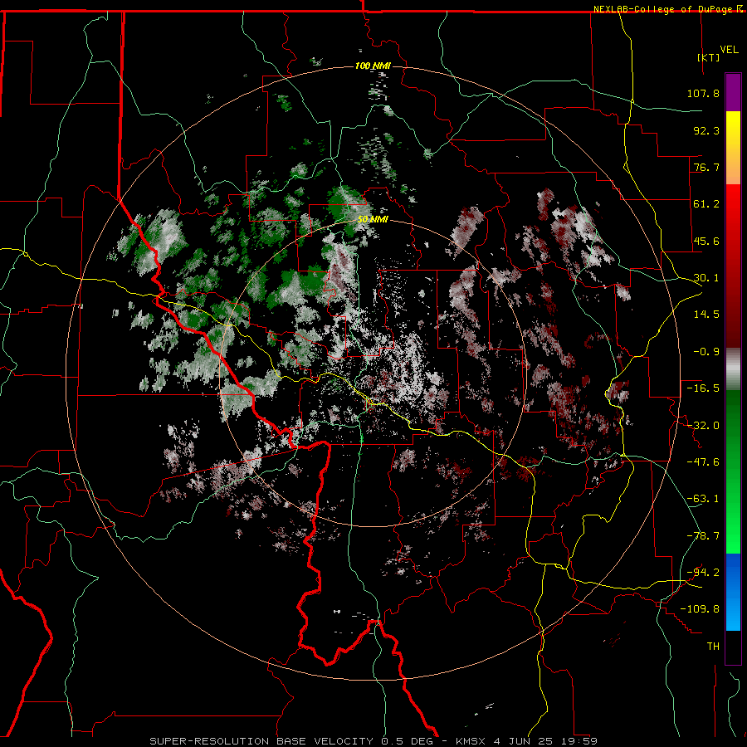
Task: Click the -78.7 velocity scale value
Action: click(x=703, y=536)
